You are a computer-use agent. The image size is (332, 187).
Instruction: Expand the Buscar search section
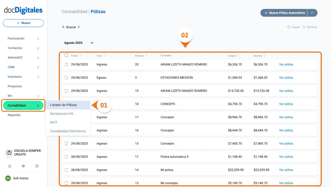point(71,27)
